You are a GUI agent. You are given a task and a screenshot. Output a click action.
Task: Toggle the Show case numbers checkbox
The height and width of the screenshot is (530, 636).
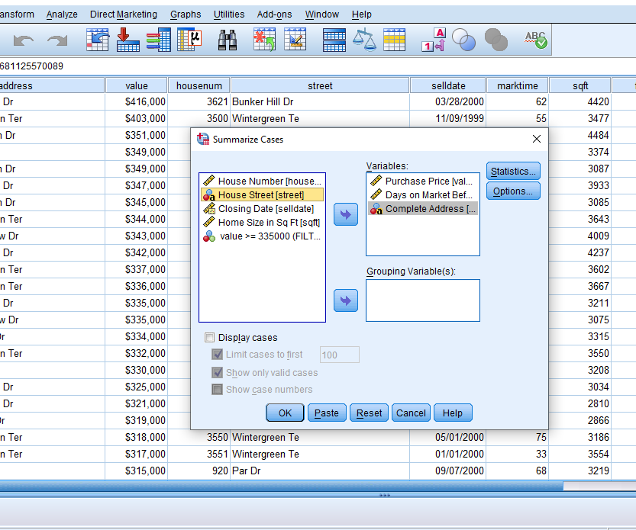point(218,390)
